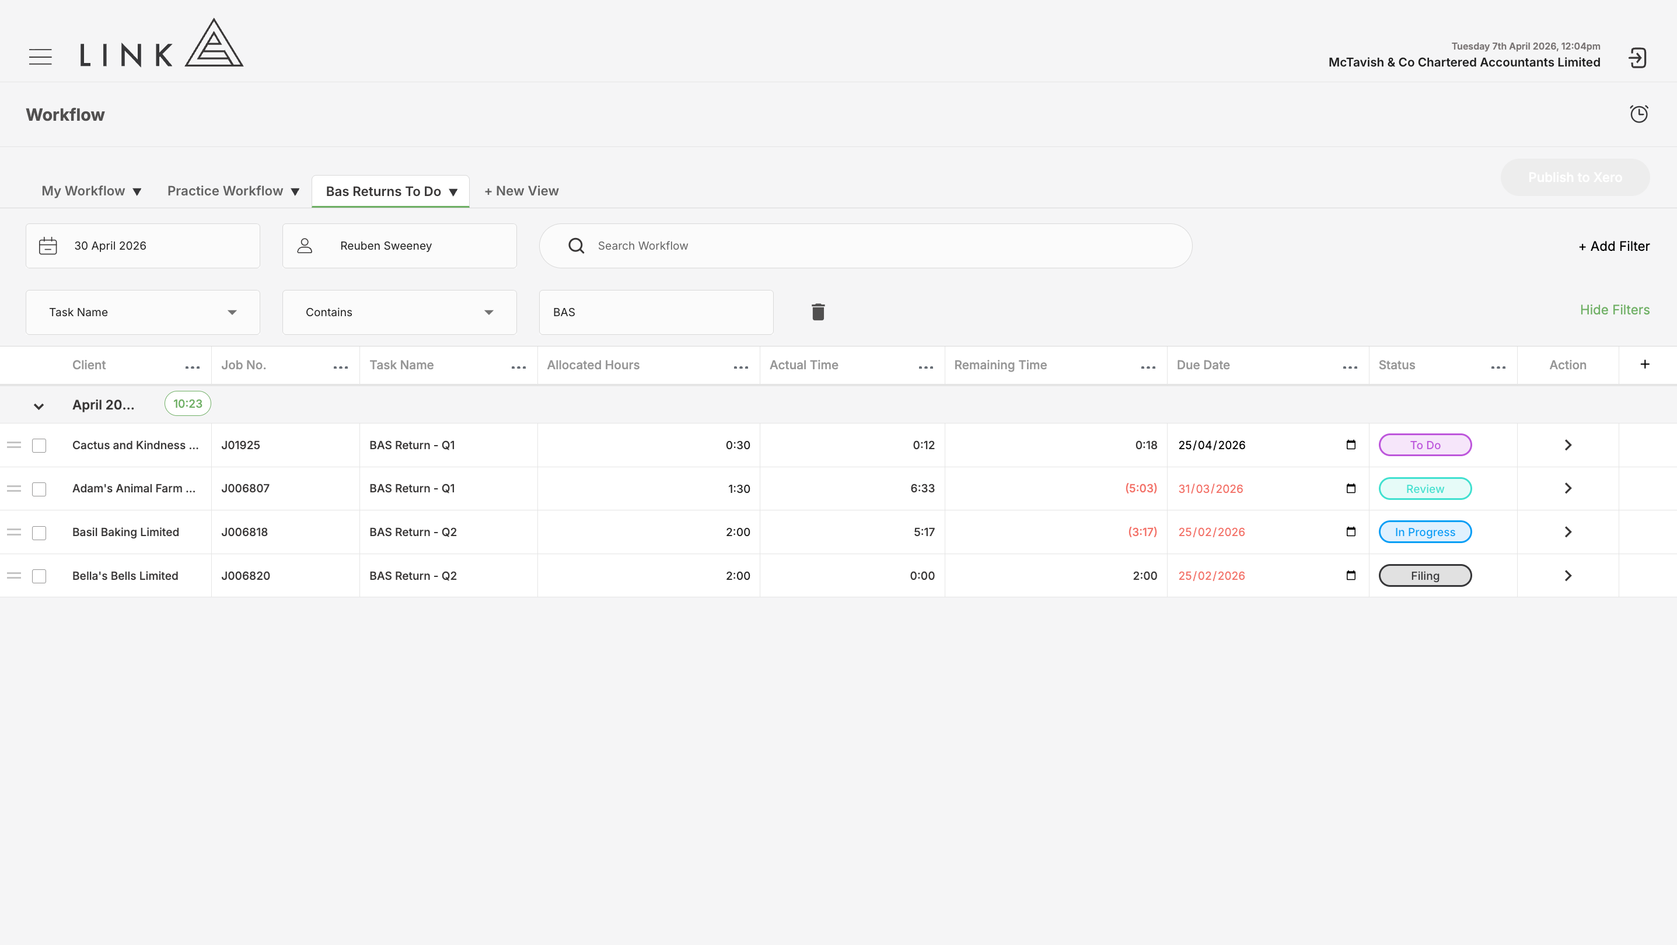Viewport: 1677px width, 945px height.
Task: Open the Contains operator dropdown
Action: click(x=399, y=313)
